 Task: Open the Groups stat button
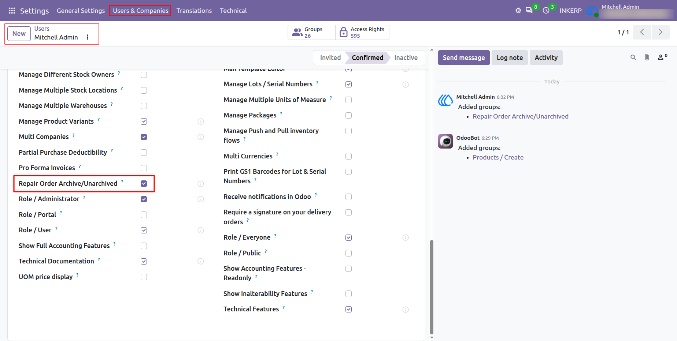click(x=311, y=32)
